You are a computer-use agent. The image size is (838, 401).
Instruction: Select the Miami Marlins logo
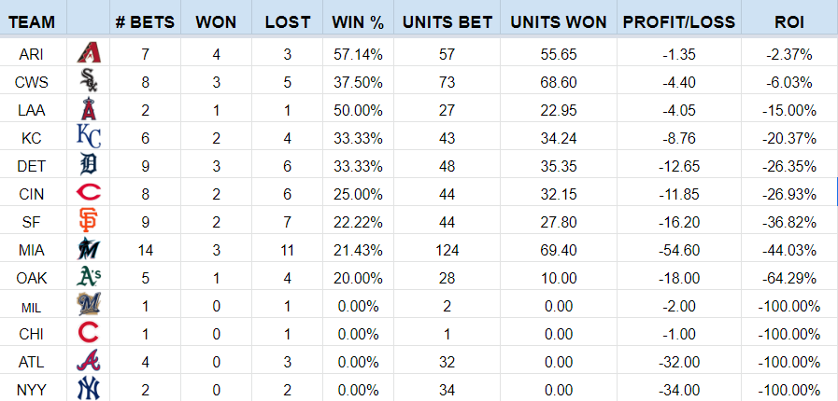[89, 250]
